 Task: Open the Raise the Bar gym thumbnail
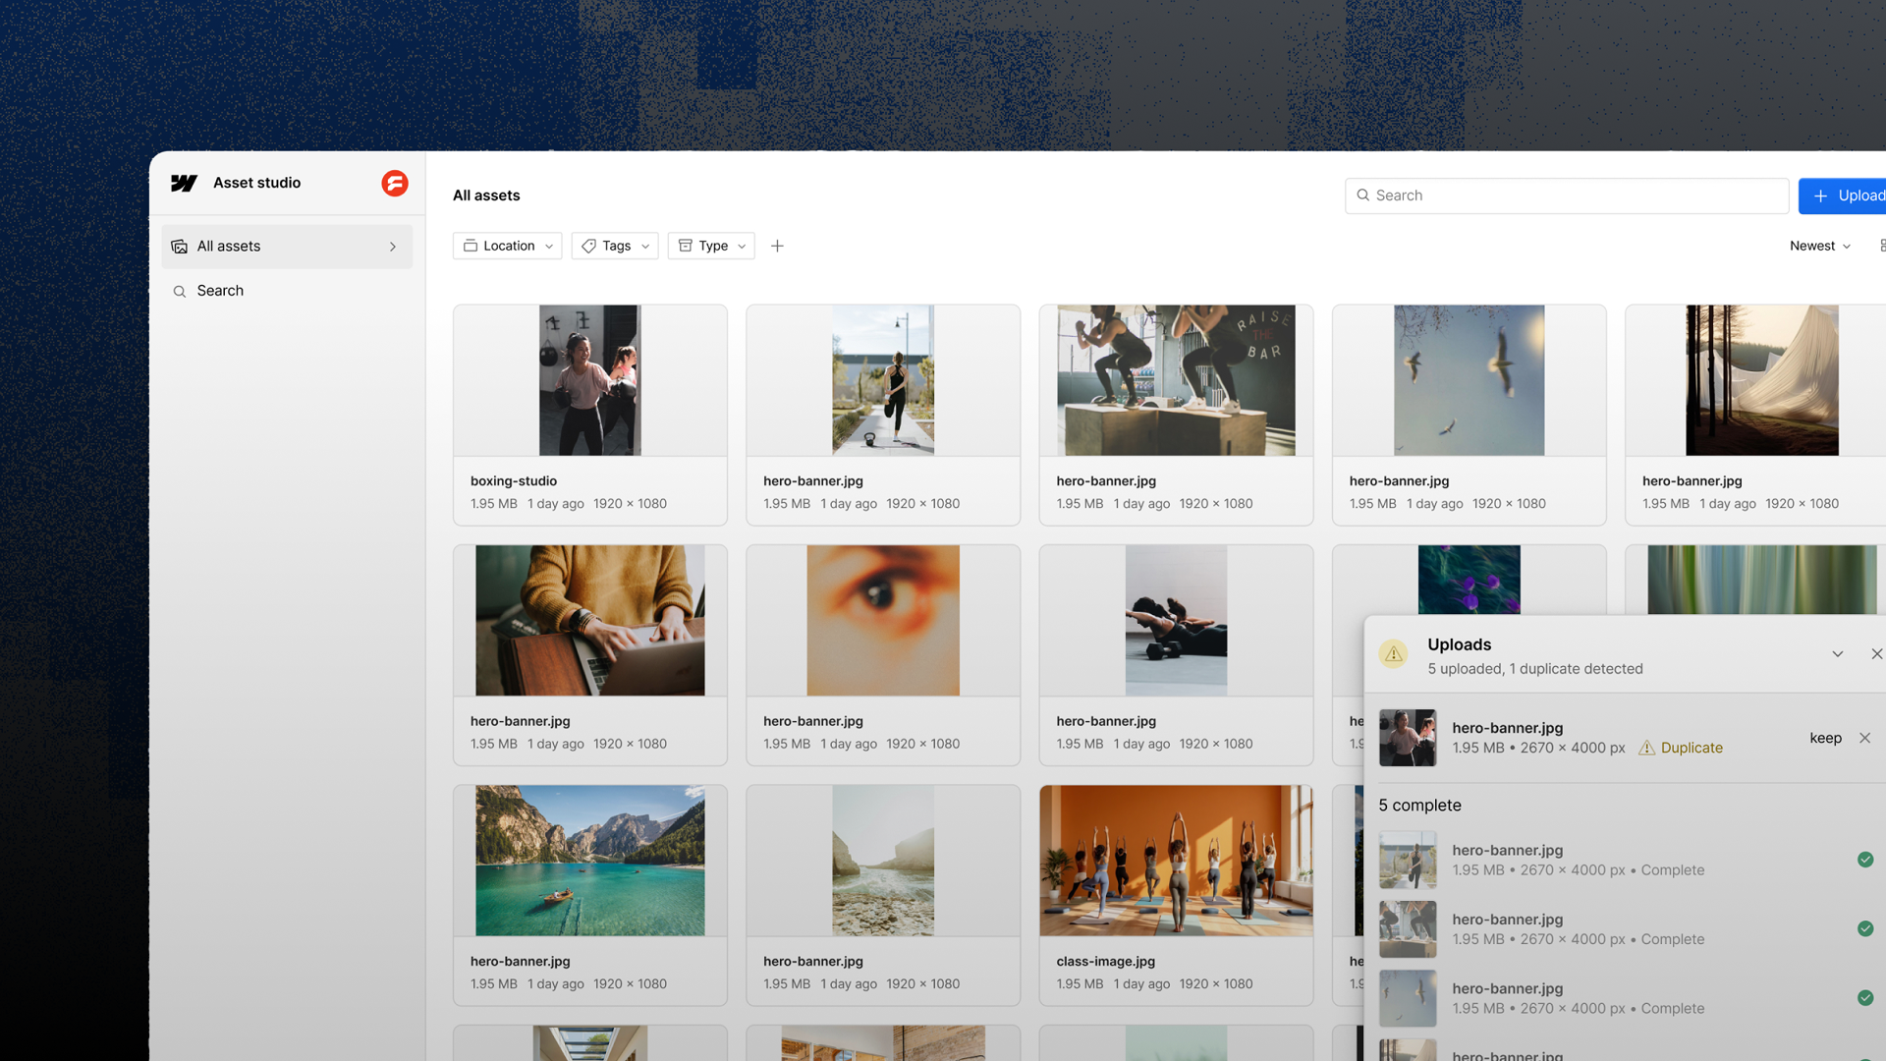(x=1176, y=380)
